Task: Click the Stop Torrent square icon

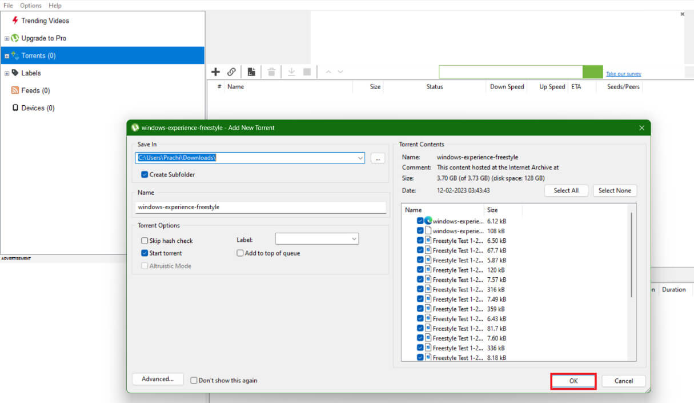Action: click(307, 72)
